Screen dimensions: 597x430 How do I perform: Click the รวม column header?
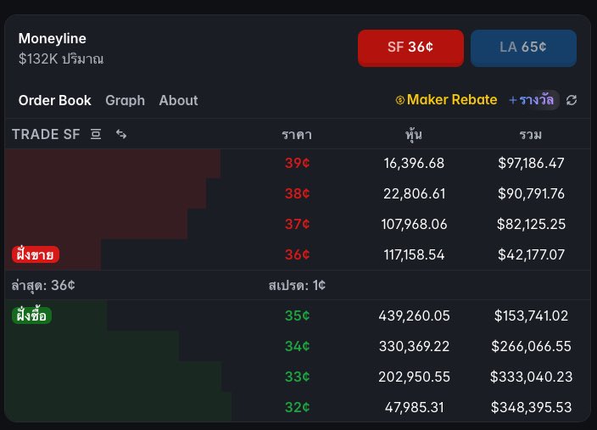point(530,135)
